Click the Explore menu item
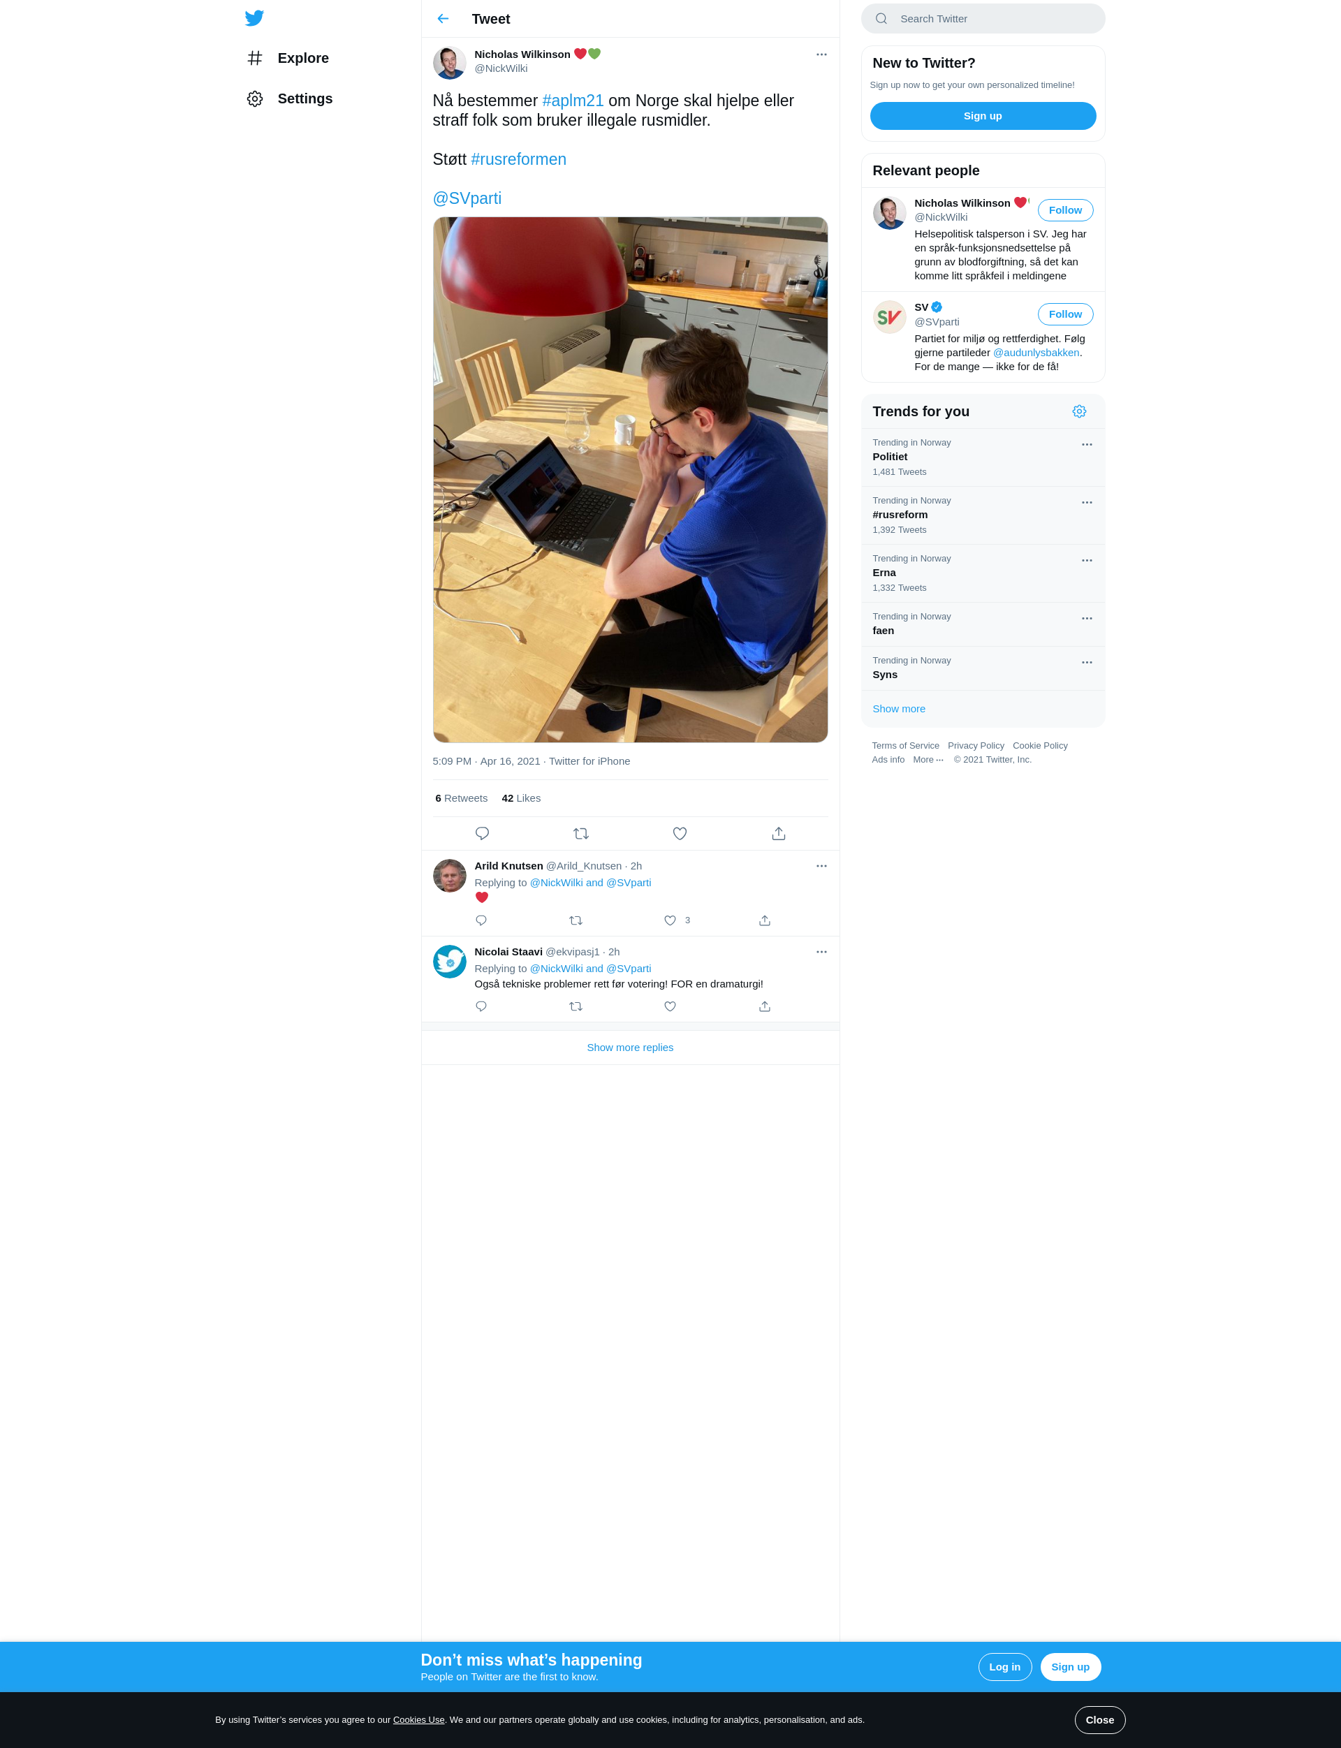The height and width of the screenshot is (1748, 1341). coord(288,58)
